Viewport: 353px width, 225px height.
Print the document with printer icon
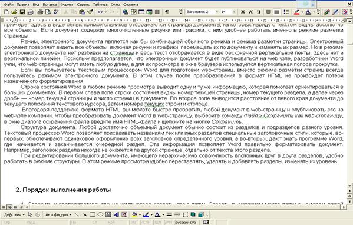coord(40,12)
